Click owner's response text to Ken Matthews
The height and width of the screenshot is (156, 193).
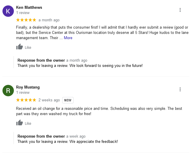80,65
